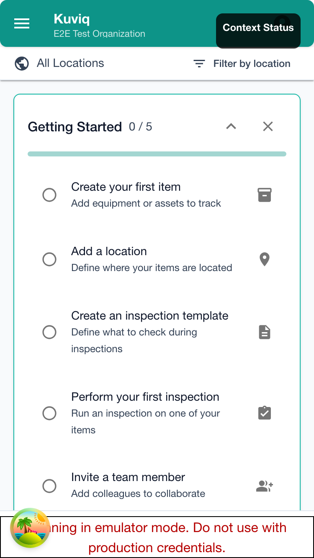The height and width of the screenshot is (558, 314).
Task: Check off the Create your first item step
Action: tap(49, 195)
